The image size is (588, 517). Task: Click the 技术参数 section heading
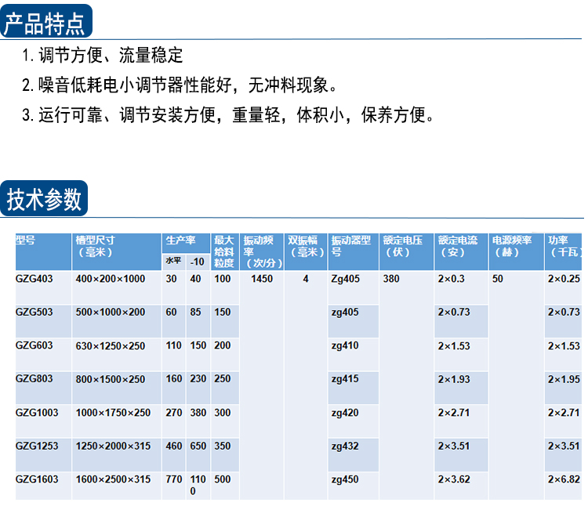point(44,199)
